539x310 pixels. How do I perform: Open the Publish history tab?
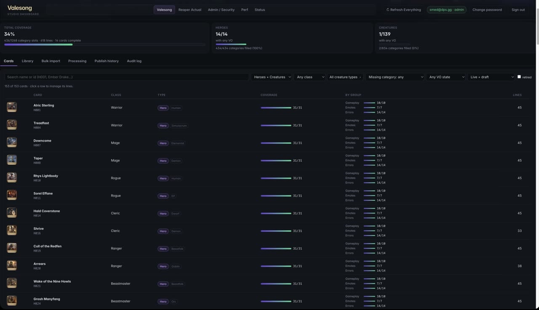pyautogui.click(x=107, y=61)
